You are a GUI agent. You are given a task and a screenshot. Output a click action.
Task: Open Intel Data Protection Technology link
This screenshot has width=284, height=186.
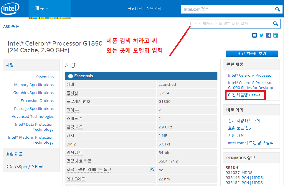coord(34,127)
